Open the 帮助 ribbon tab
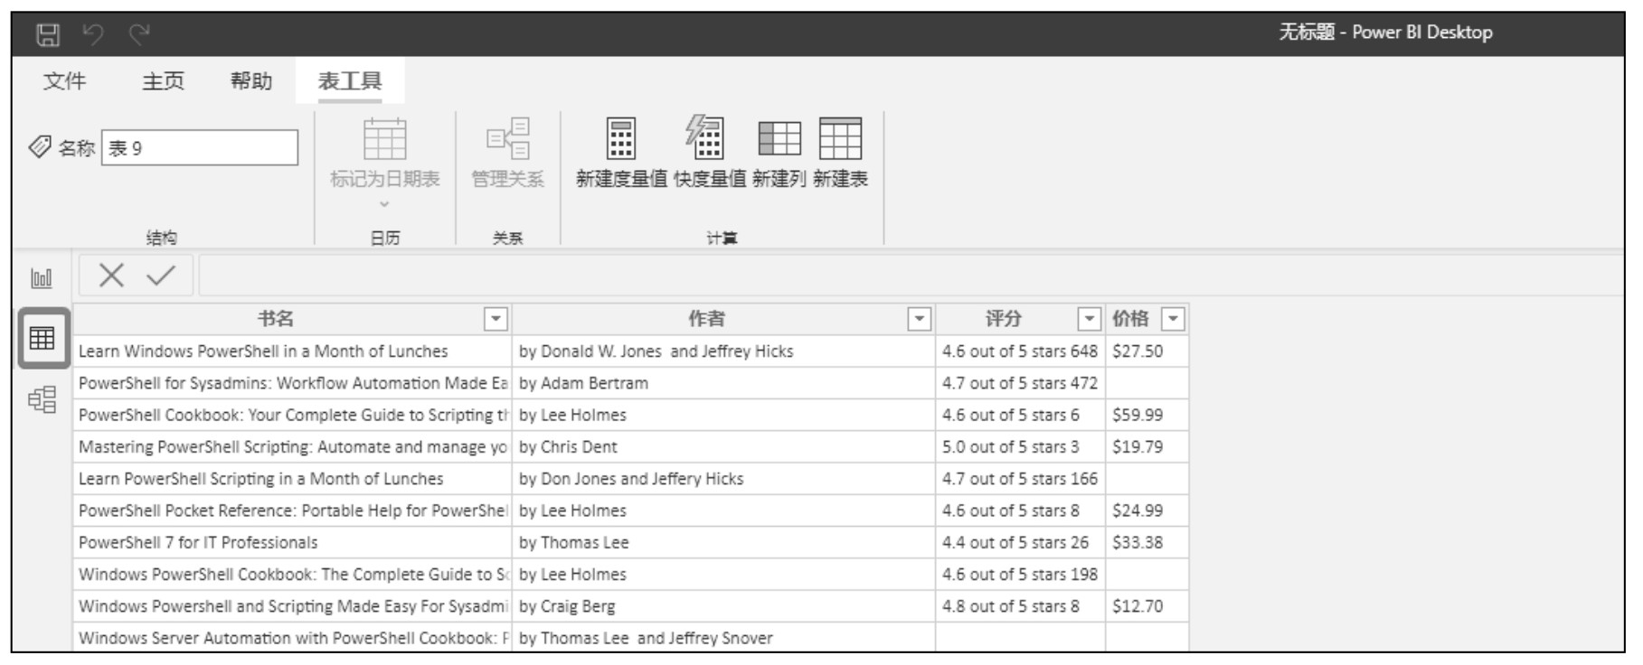Screen dimensions: 1643x665 point(251,81)
